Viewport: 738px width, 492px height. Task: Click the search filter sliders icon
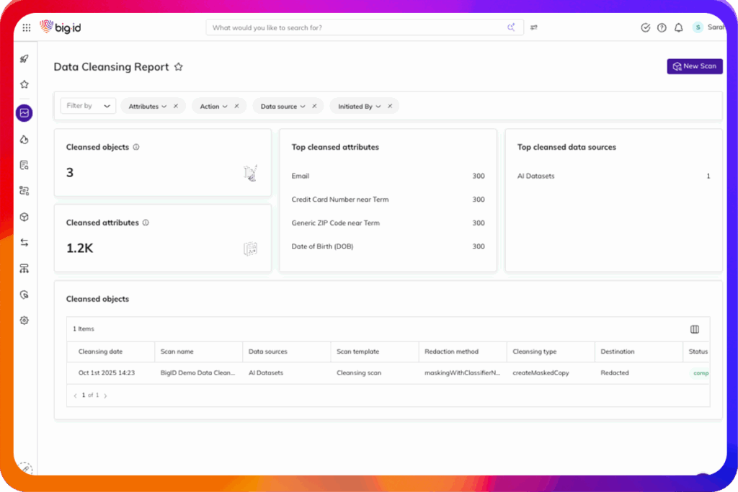coord(534,28)
